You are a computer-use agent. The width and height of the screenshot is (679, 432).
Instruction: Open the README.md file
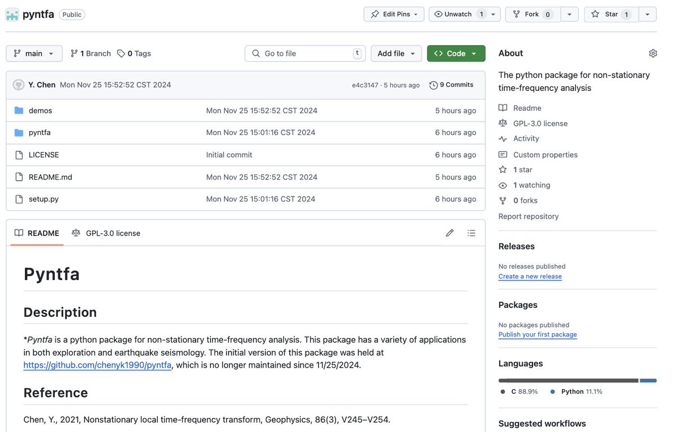tap(50, 177)
